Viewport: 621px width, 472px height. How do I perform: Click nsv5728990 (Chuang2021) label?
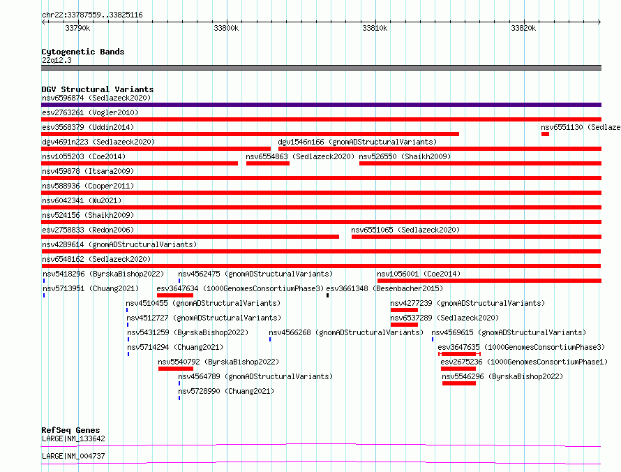click(x=226, y=391)
